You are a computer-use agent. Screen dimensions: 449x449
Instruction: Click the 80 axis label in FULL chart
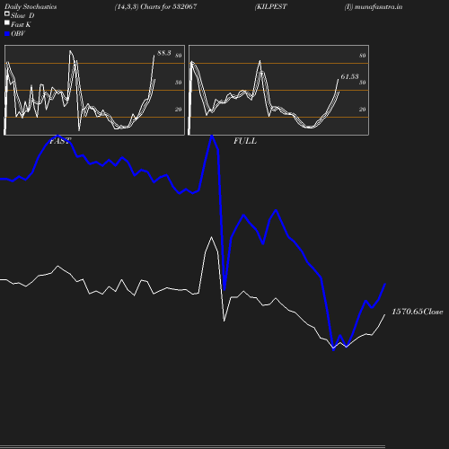click(x=363, y=56)
